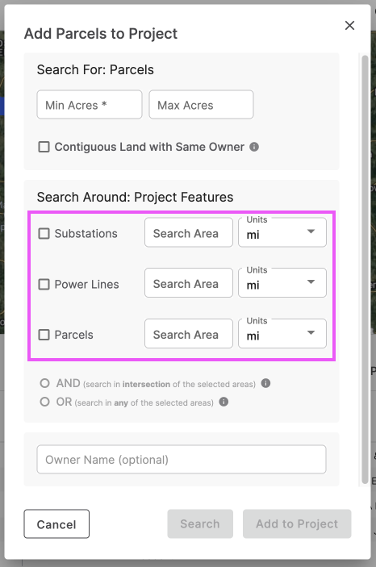Screen dimensions: 376x567
Task: Click the Owner Name optional field
Action: point(182,459)
